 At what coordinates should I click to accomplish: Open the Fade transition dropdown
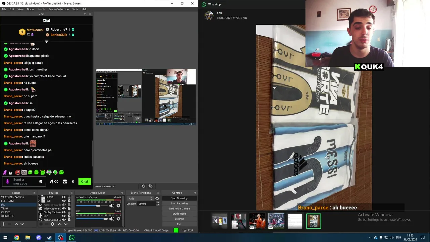pyautogui.click(x=140, y=198)
